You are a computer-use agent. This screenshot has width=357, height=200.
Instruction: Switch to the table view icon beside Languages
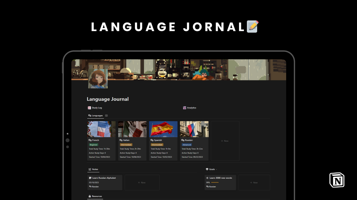coord(106,116)
